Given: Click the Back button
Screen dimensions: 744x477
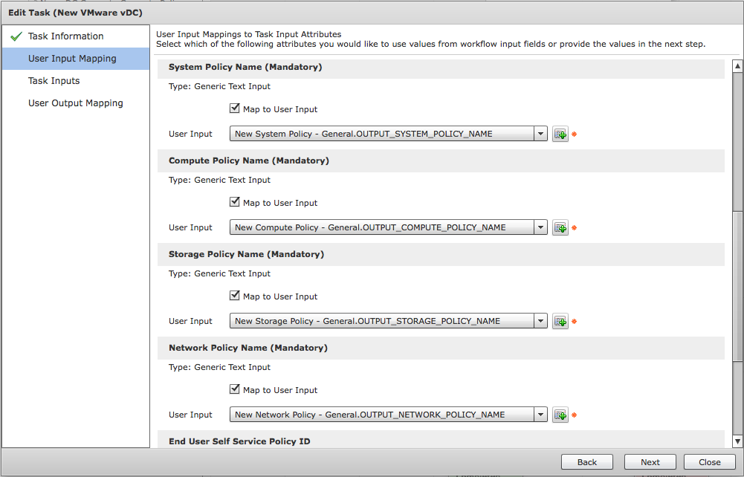Looking at the screenshot, I should tap(587, 462).
